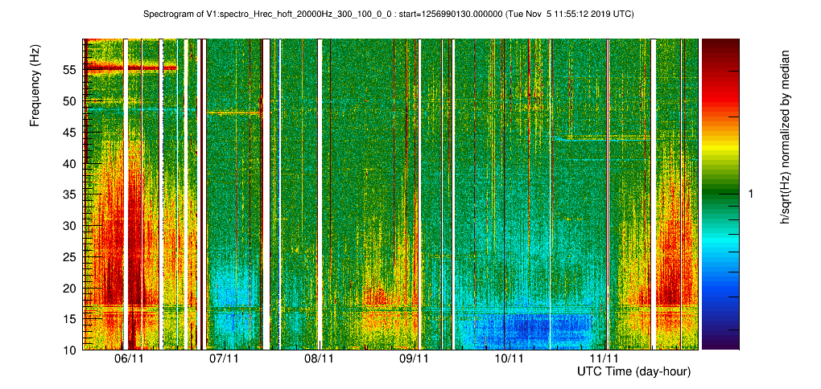Click the 06/11 time axis label
Image resolution: width=821 pixels, height=389 pixels.
point(129,358)
